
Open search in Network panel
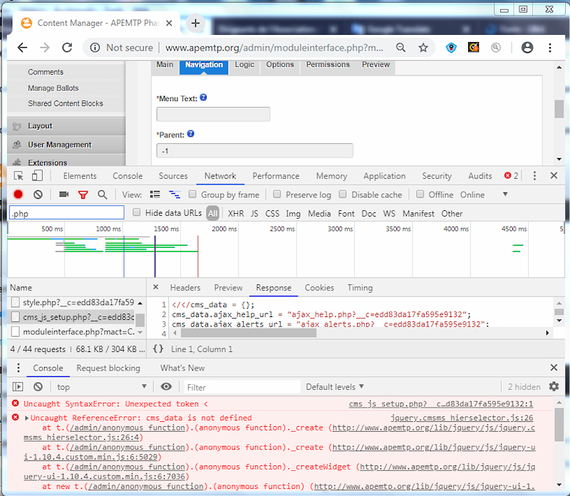click(x=103, y=195)
